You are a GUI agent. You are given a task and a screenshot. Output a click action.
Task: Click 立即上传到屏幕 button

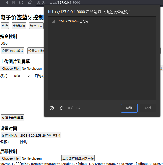coord(12,118)
